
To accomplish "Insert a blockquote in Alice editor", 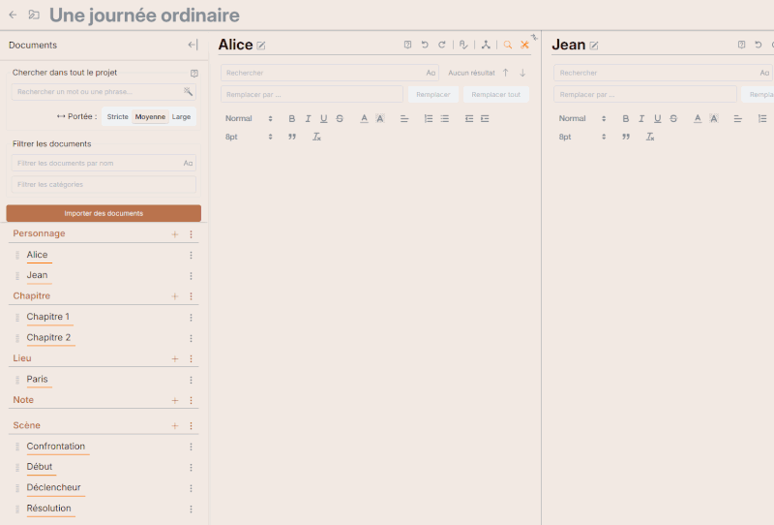I will tap(292, 137).
